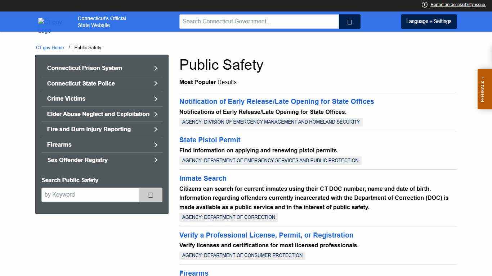Open the State Pistol Permit page
The image size is (492, 276).
tap(210, 140)
